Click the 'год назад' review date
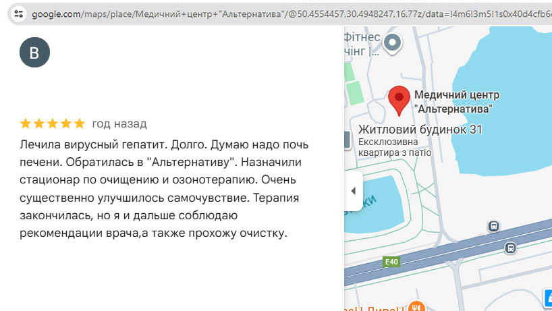The image size is (552, 311). [119, 124]
